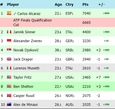
Task: Click the +800 points gain for Taylor Fritz
Action: pos(106,77)
